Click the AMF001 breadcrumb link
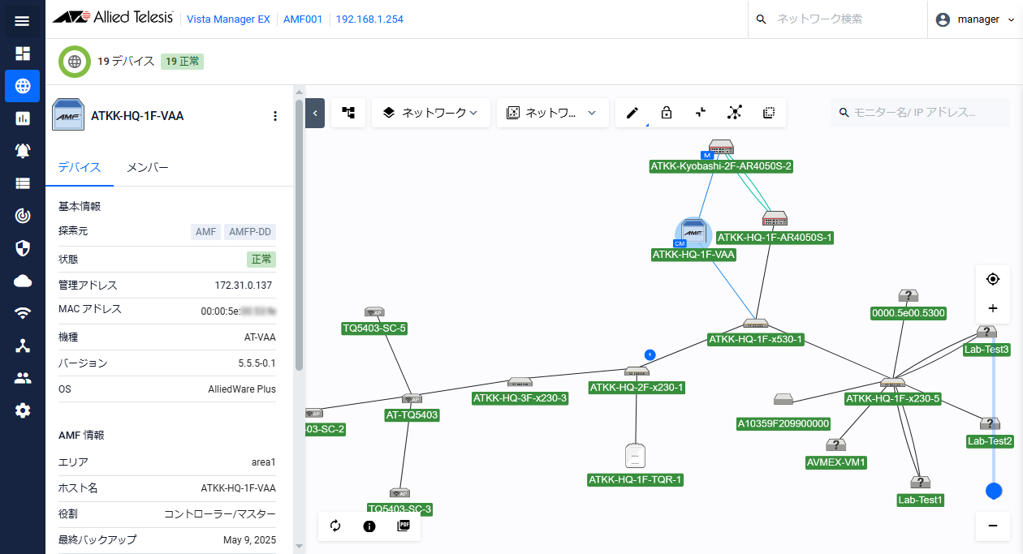Screen dimensions: 1023x554 point(302,19)
